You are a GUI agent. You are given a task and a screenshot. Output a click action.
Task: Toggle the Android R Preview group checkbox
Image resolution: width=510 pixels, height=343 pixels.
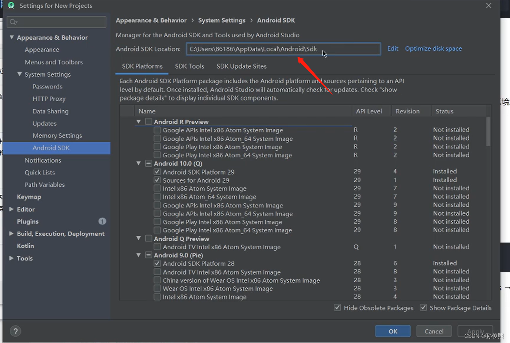148,122
